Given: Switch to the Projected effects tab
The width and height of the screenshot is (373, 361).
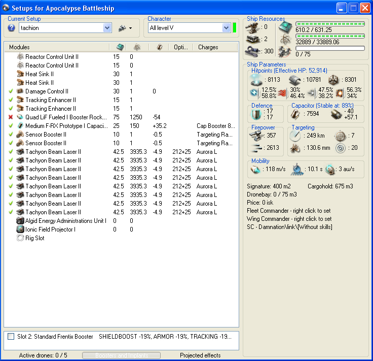Looking at the screenshot, I should tap(200, 355).
